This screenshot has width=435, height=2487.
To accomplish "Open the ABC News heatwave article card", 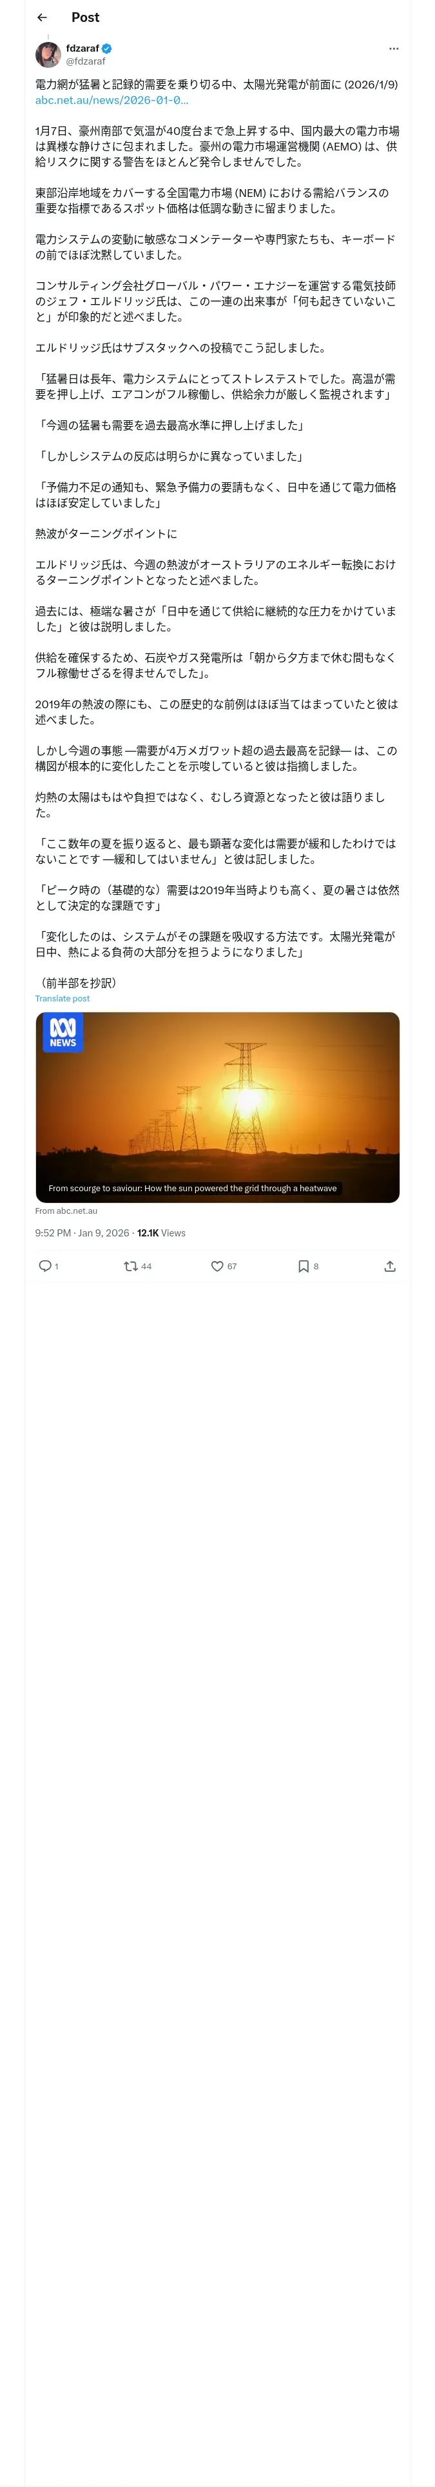I will [217, 1107].
